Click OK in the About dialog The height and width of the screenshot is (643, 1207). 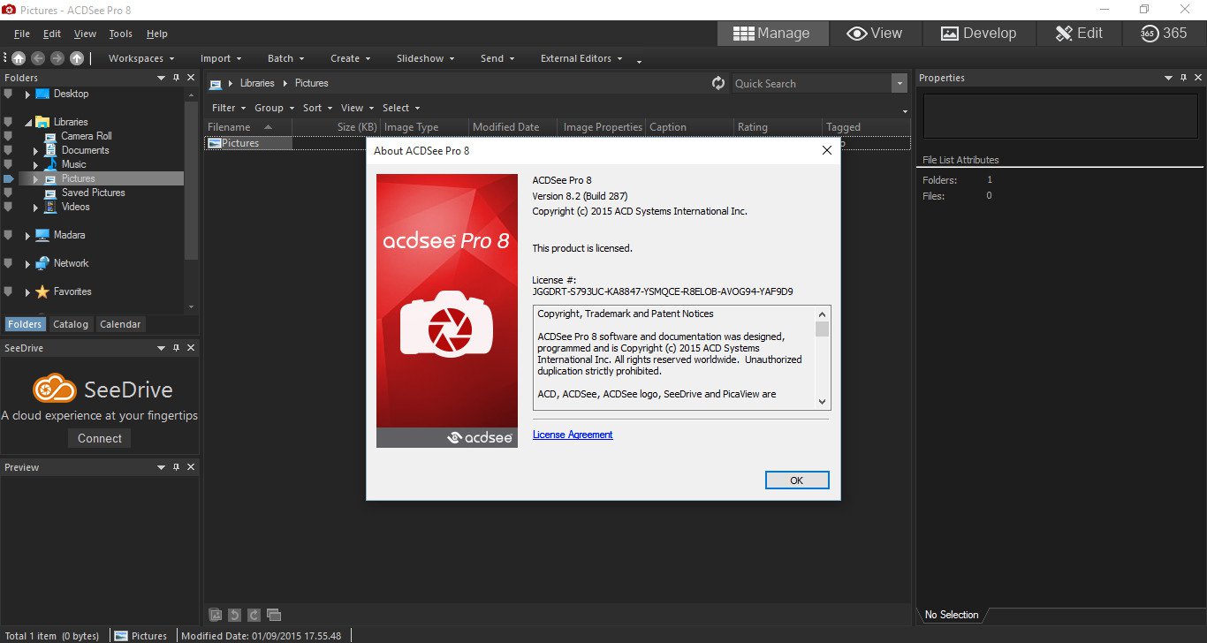[x=797, y=480]
